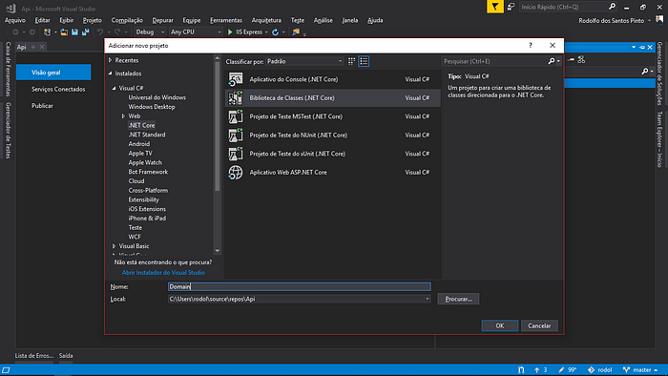
Task: Open the Debug configuration dropdown
Action: (x=150, y=31)
